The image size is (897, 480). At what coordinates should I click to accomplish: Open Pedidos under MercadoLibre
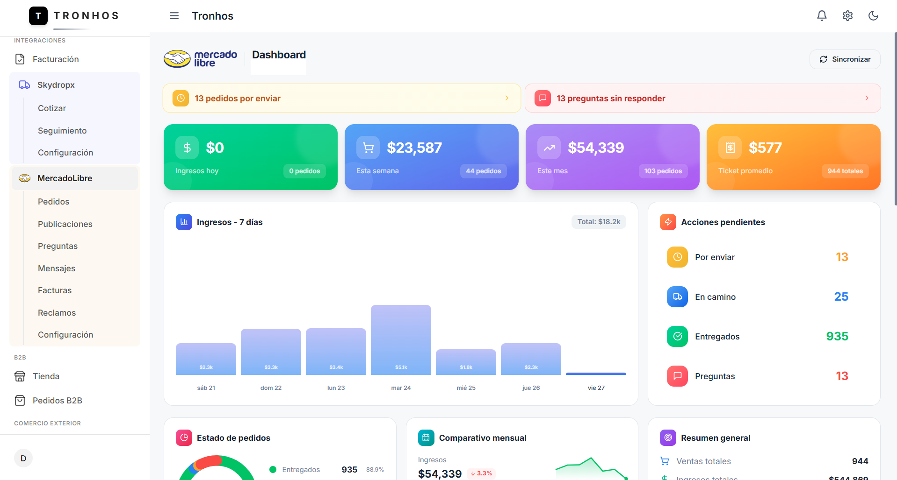(x=53, y=202)
